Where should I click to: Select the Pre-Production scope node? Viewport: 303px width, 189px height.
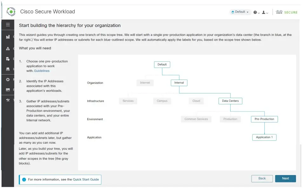(264, 119)
